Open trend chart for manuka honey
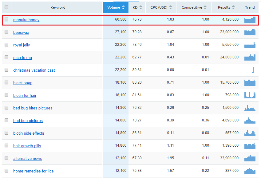The width and height of the screenshot is (261, 178). coord(250,20)
